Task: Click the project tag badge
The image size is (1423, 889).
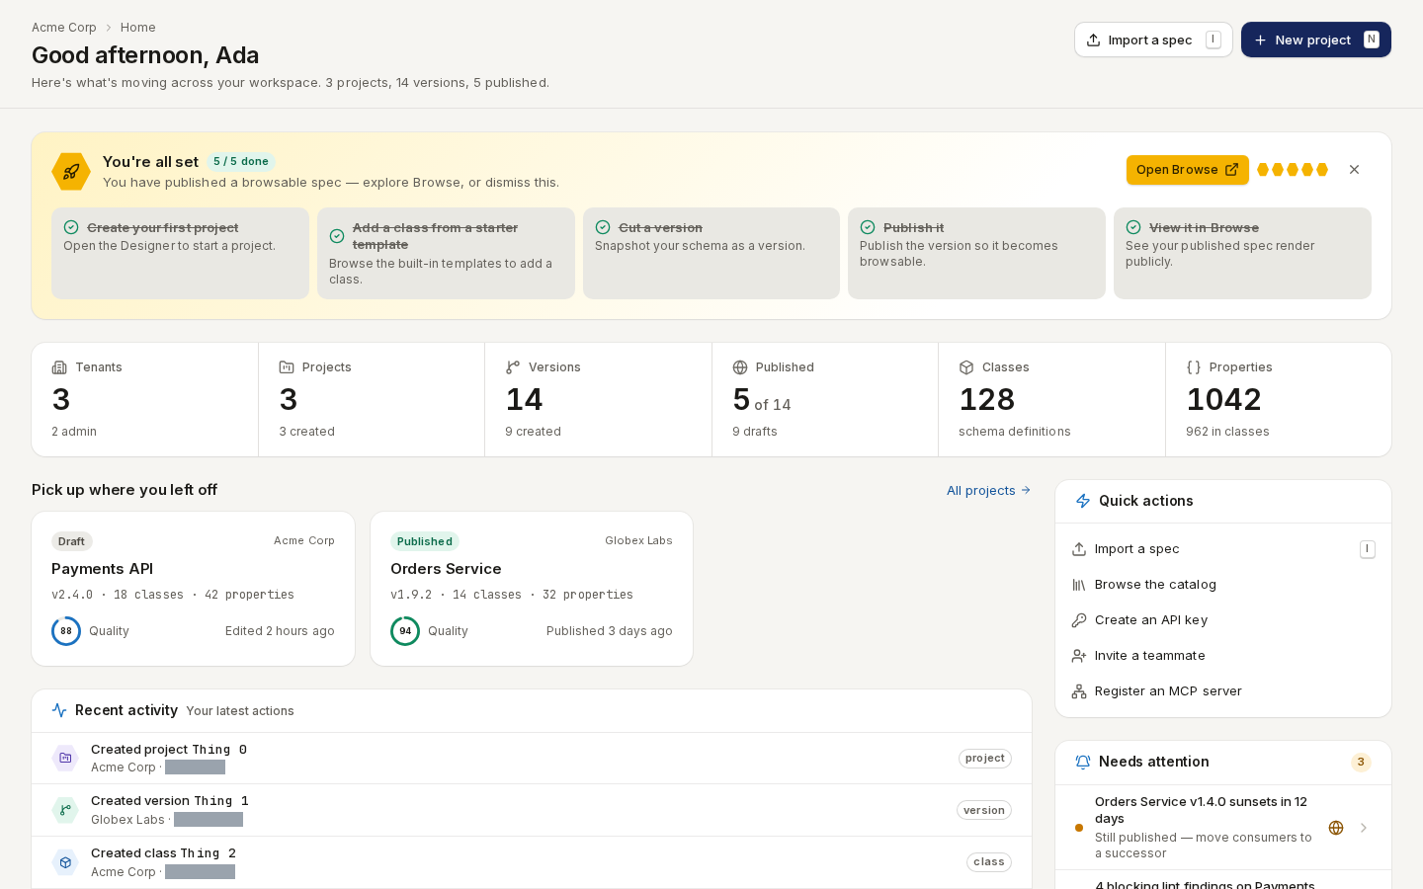Action: [x=985, y=759]
